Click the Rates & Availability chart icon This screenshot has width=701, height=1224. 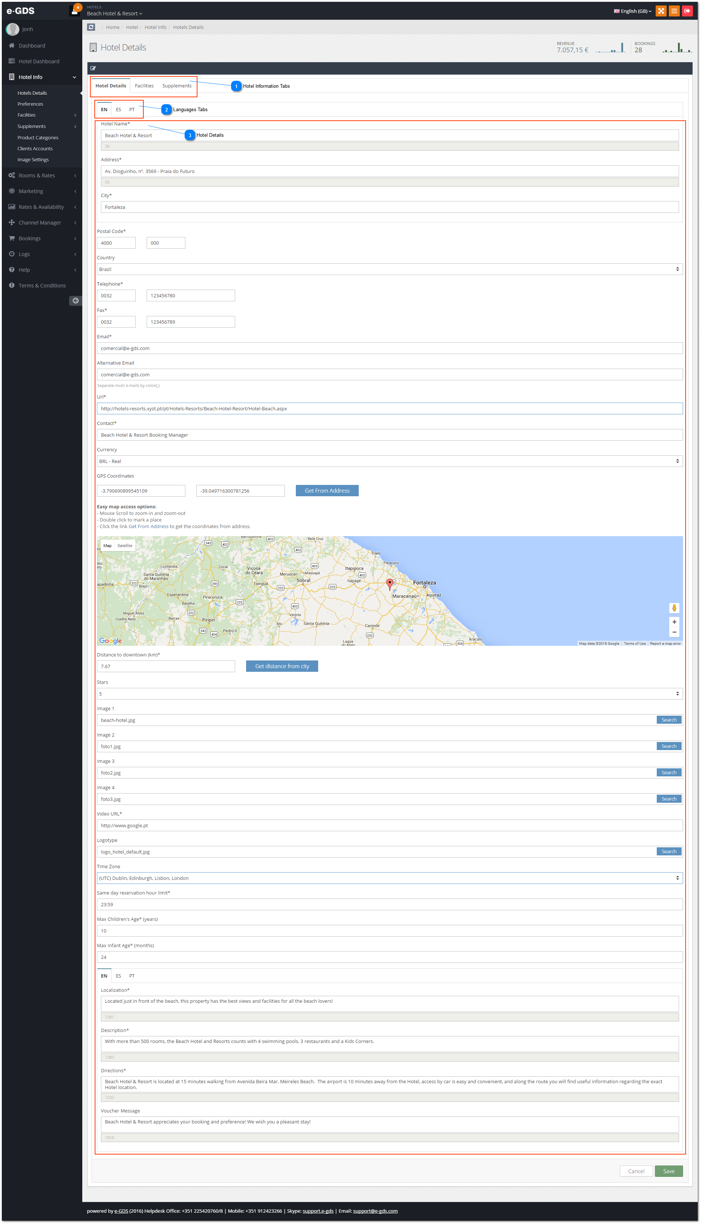pos(12,207)
